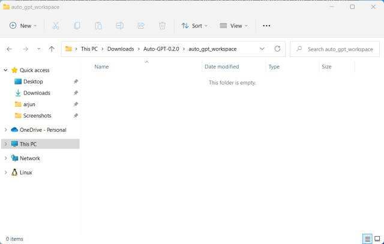Click the Search auto_gpt_workspace box
Image resolution: width=384 pixels, height=244 pixels.
tap(336, 49)
